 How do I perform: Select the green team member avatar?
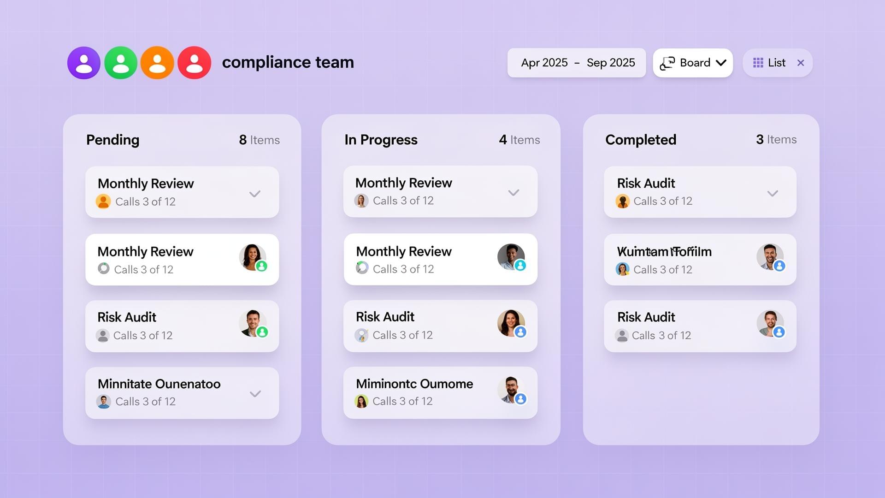(120, 62)
